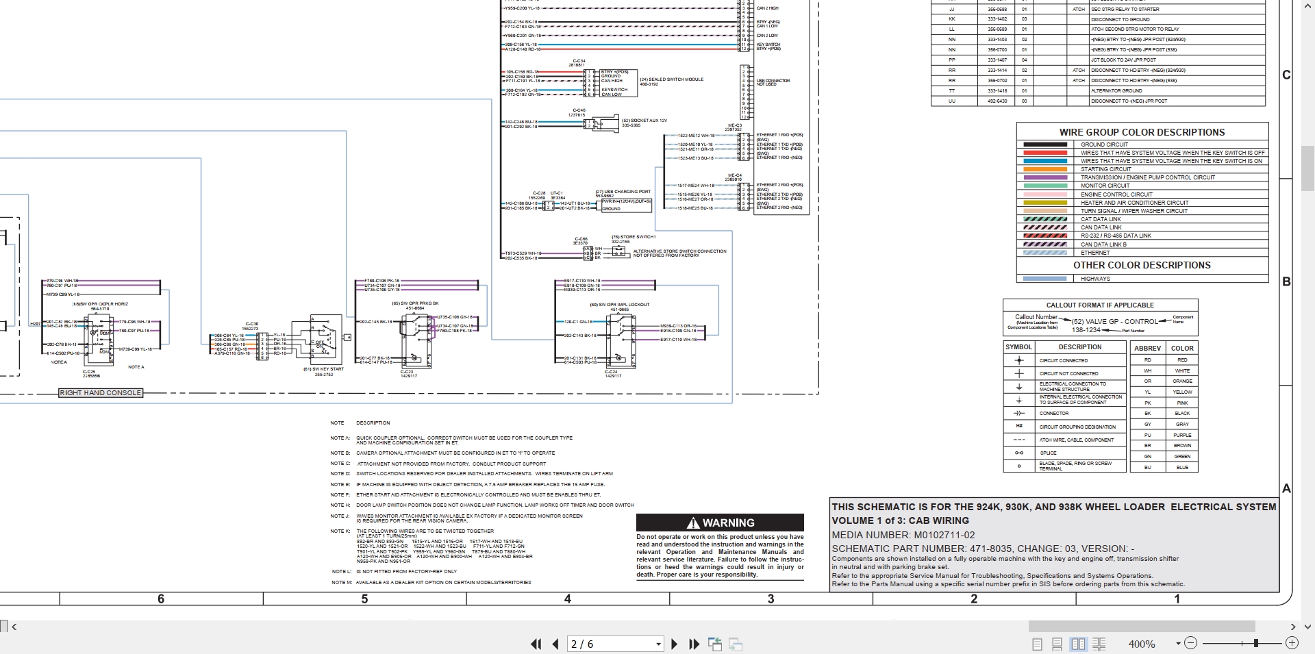The image size is (1315, 654).
Task: Click the CALLOUT FORMAT IF APPLICABLE heading
Action: pos(1100,305)
